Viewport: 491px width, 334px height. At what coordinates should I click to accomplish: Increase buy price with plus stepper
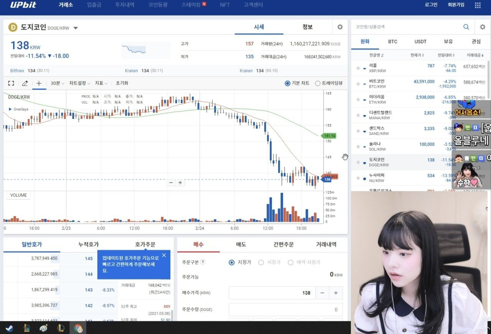coord(336,293)
